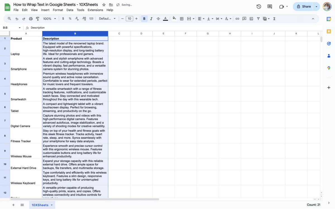
Task: Open the text wrapping dropdown arrow
Action: 221,18
